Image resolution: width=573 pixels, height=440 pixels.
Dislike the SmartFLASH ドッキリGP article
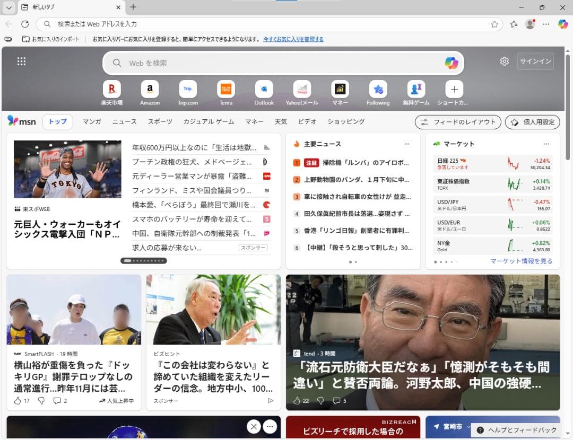41,401
